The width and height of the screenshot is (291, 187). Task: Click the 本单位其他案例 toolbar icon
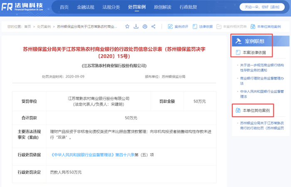(253, 27)
